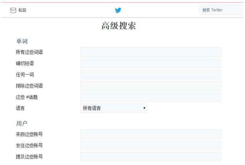Click the 提及这些账号 label
Image resolution: width=245 pixels, height=165 pixels.
(29, 157)
